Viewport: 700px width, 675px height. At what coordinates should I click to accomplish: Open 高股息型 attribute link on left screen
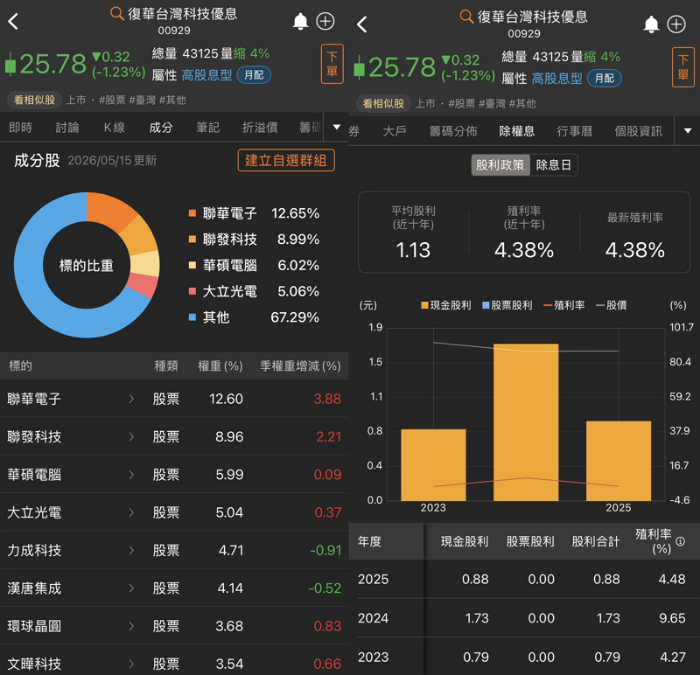(206, 75)
